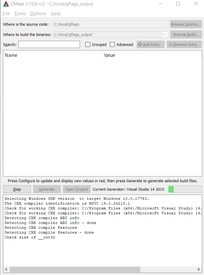Minimize the CMake window
The width and height of the screenshot is (204, 275).
(x=161, y=4)
